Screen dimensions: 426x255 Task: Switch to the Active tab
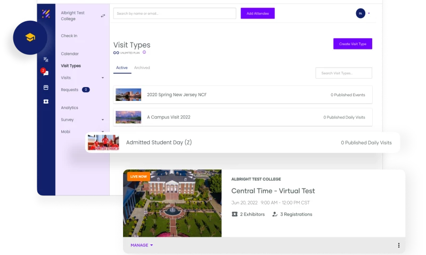(122, 68)
